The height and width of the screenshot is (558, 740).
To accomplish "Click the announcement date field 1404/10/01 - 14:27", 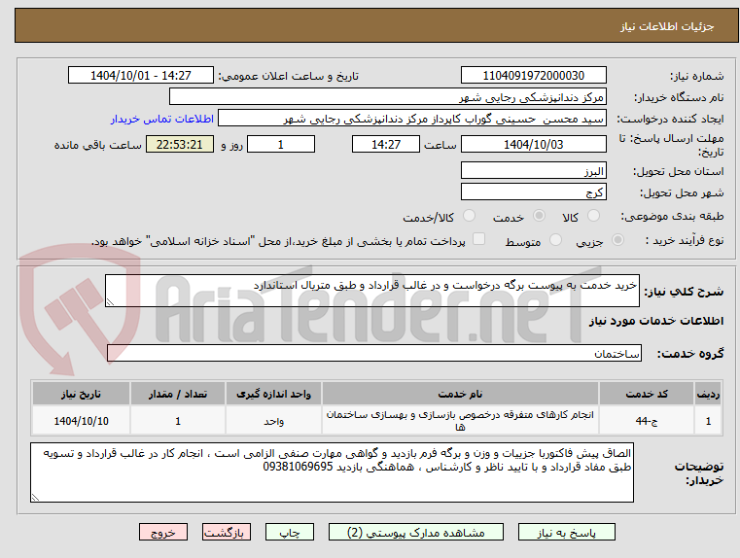I will pos(141,76).
